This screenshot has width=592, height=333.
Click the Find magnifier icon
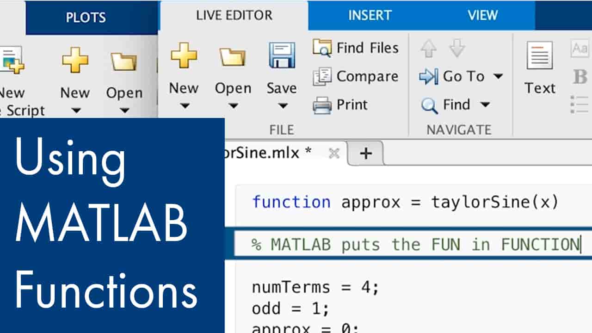click(429, 106)
